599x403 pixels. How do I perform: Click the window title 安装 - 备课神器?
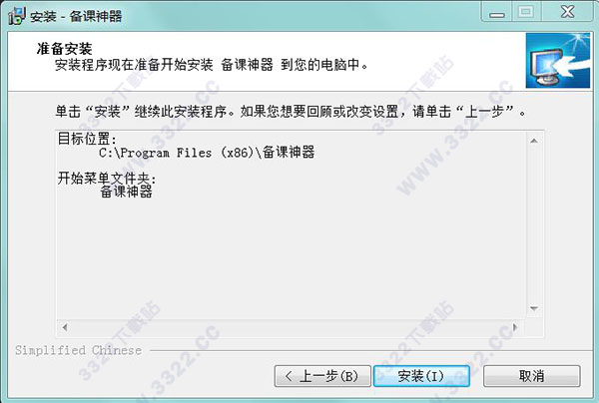click(x=76, y=16)
